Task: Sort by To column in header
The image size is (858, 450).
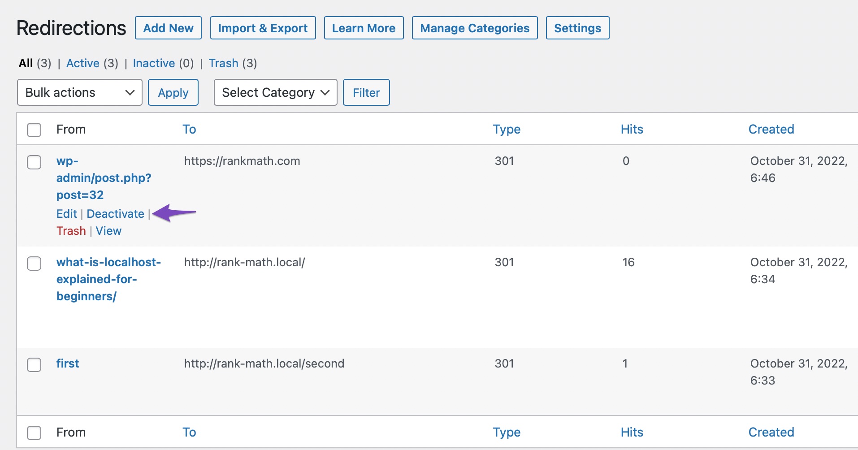Action: [189, 129]
